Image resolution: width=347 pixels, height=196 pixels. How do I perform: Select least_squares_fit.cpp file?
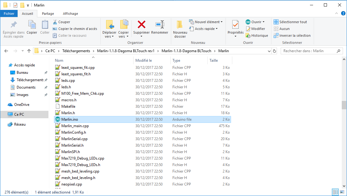143,68
